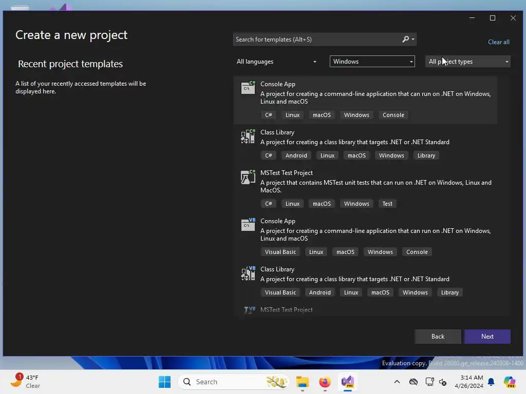
Task: Show hidden system tray icons
Action: (397, 382)
